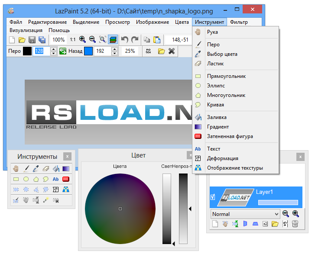Toggle Layer1 visibility checkbox
The width and height of the screenshot is (315, 254).
[213, 197]
